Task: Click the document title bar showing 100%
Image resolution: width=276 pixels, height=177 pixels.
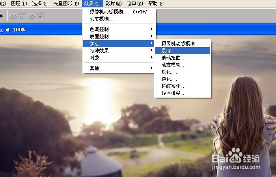Action: [138, 29]
